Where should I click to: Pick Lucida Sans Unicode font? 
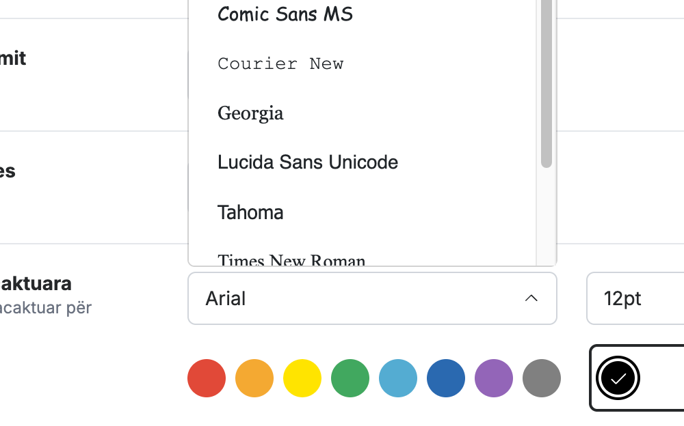click(x=362, y=162)
